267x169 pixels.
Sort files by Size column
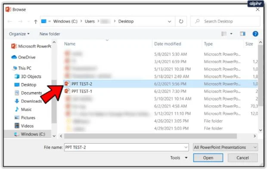point(249,44)
